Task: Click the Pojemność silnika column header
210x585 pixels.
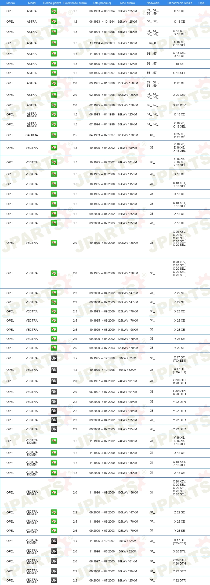Action: point(75,3)
